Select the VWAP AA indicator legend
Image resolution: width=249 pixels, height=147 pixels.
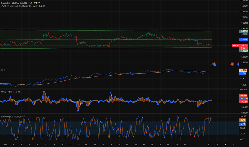23,6
